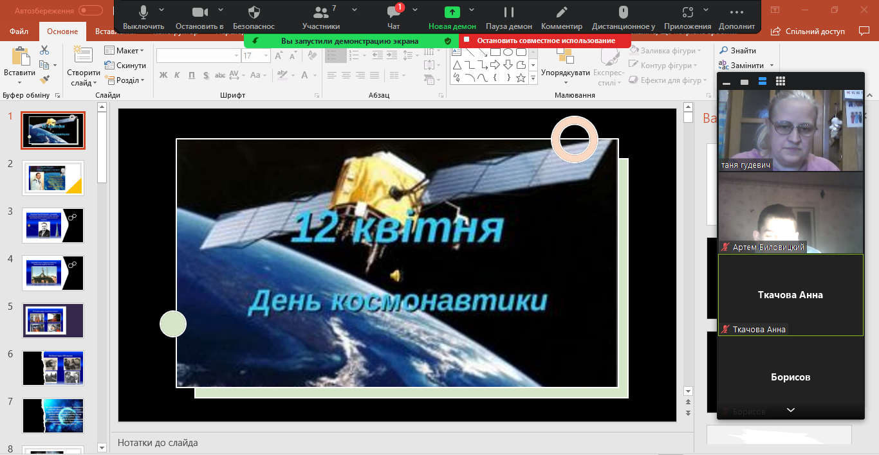879x455 pixels.
Task: Open text highlight color picker
Action: click(x=281, y=75)
